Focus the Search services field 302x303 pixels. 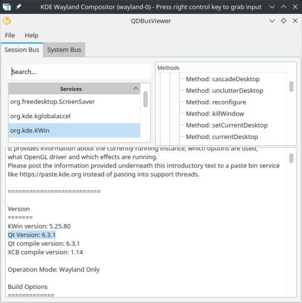coord(80,72)
